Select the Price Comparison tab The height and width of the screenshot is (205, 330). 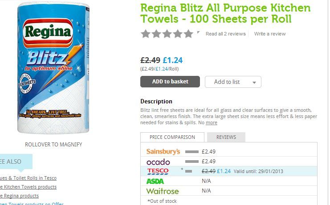(172, 137)
